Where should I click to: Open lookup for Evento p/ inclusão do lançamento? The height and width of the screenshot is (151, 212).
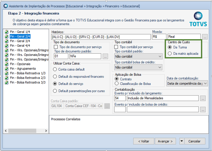tap(203, 98)
